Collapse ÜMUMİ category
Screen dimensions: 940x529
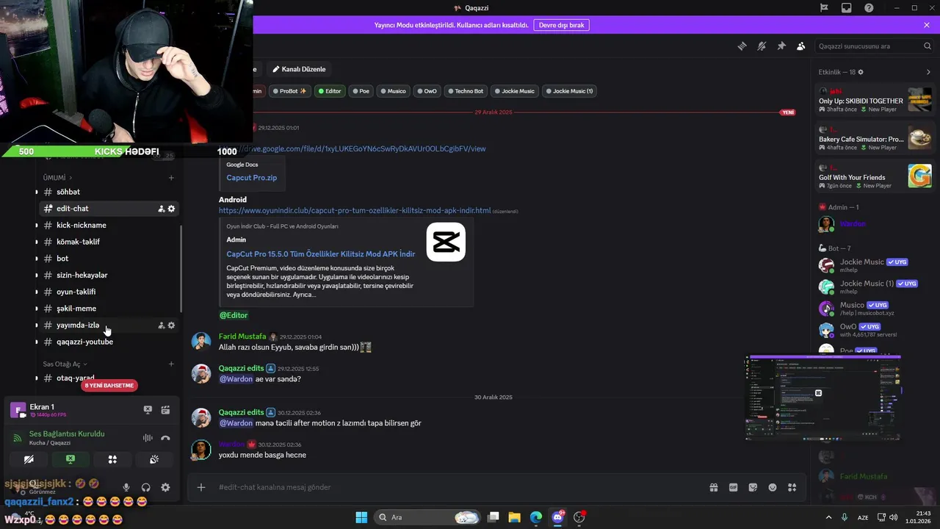(x=57, y=178)
